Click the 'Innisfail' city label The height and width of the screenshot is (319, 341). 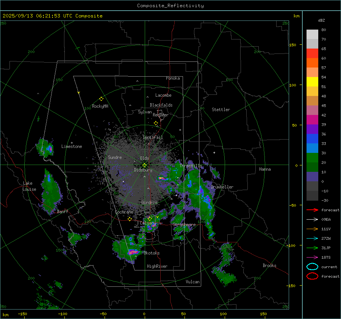click(153, 137)
